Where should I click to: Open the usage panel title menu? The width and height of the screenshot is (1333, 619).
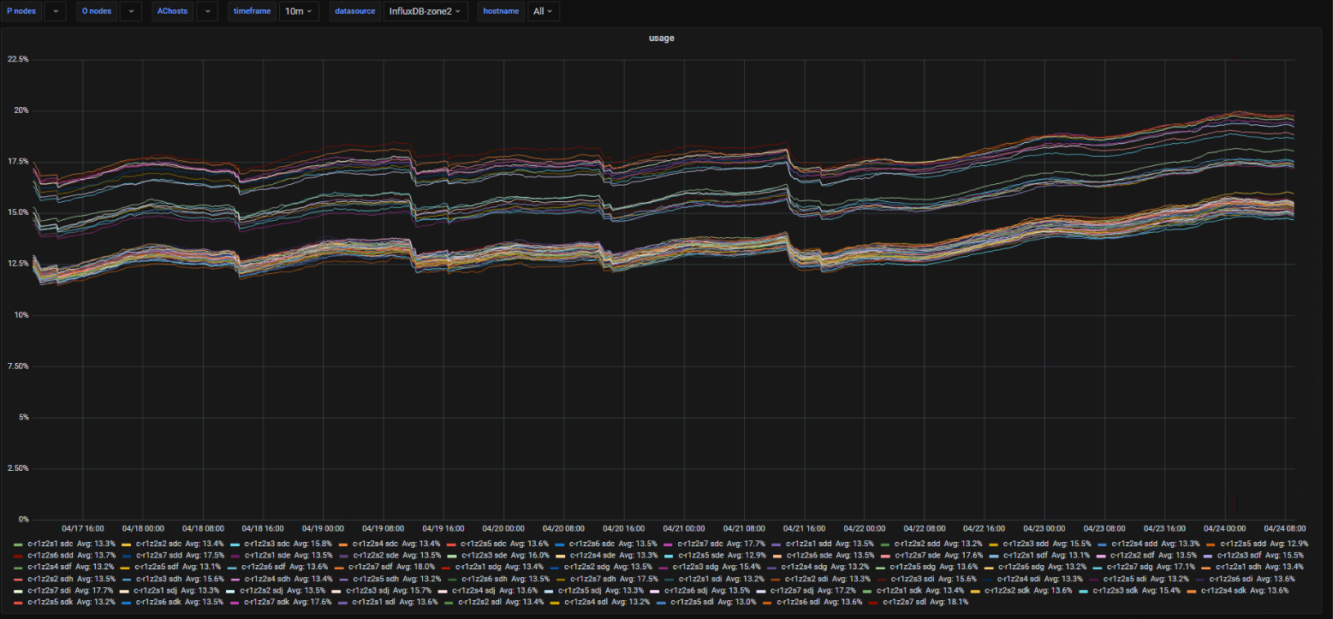point(661,38)
